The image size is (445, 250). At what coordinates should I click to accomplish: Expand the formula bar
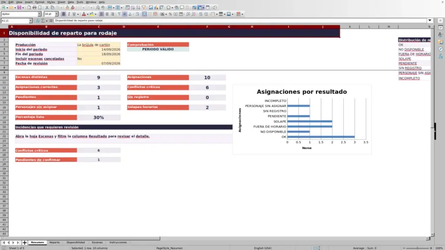[430, 20]
